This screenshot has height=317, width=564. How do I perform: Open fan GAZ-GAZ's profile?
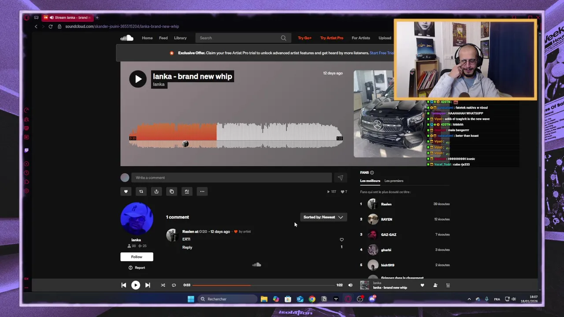tap(389, 235)
